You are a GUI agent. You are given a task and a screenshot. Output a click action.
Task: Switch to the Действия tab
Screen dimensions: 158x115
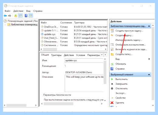coord(69,55)
